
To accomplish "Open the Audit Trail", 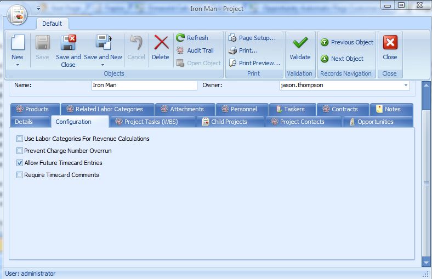I will (x=195, y=50).
